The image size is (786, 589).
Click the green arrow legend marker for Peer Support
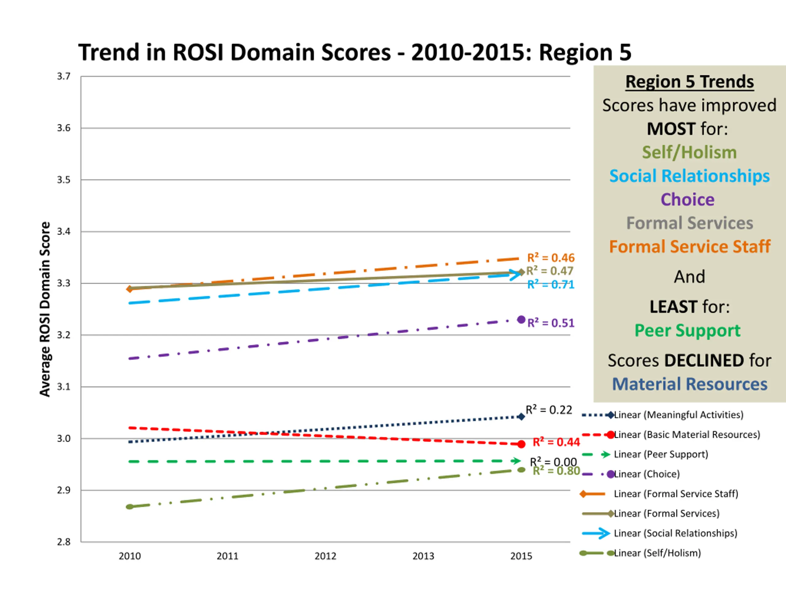[x=606, y=454]
